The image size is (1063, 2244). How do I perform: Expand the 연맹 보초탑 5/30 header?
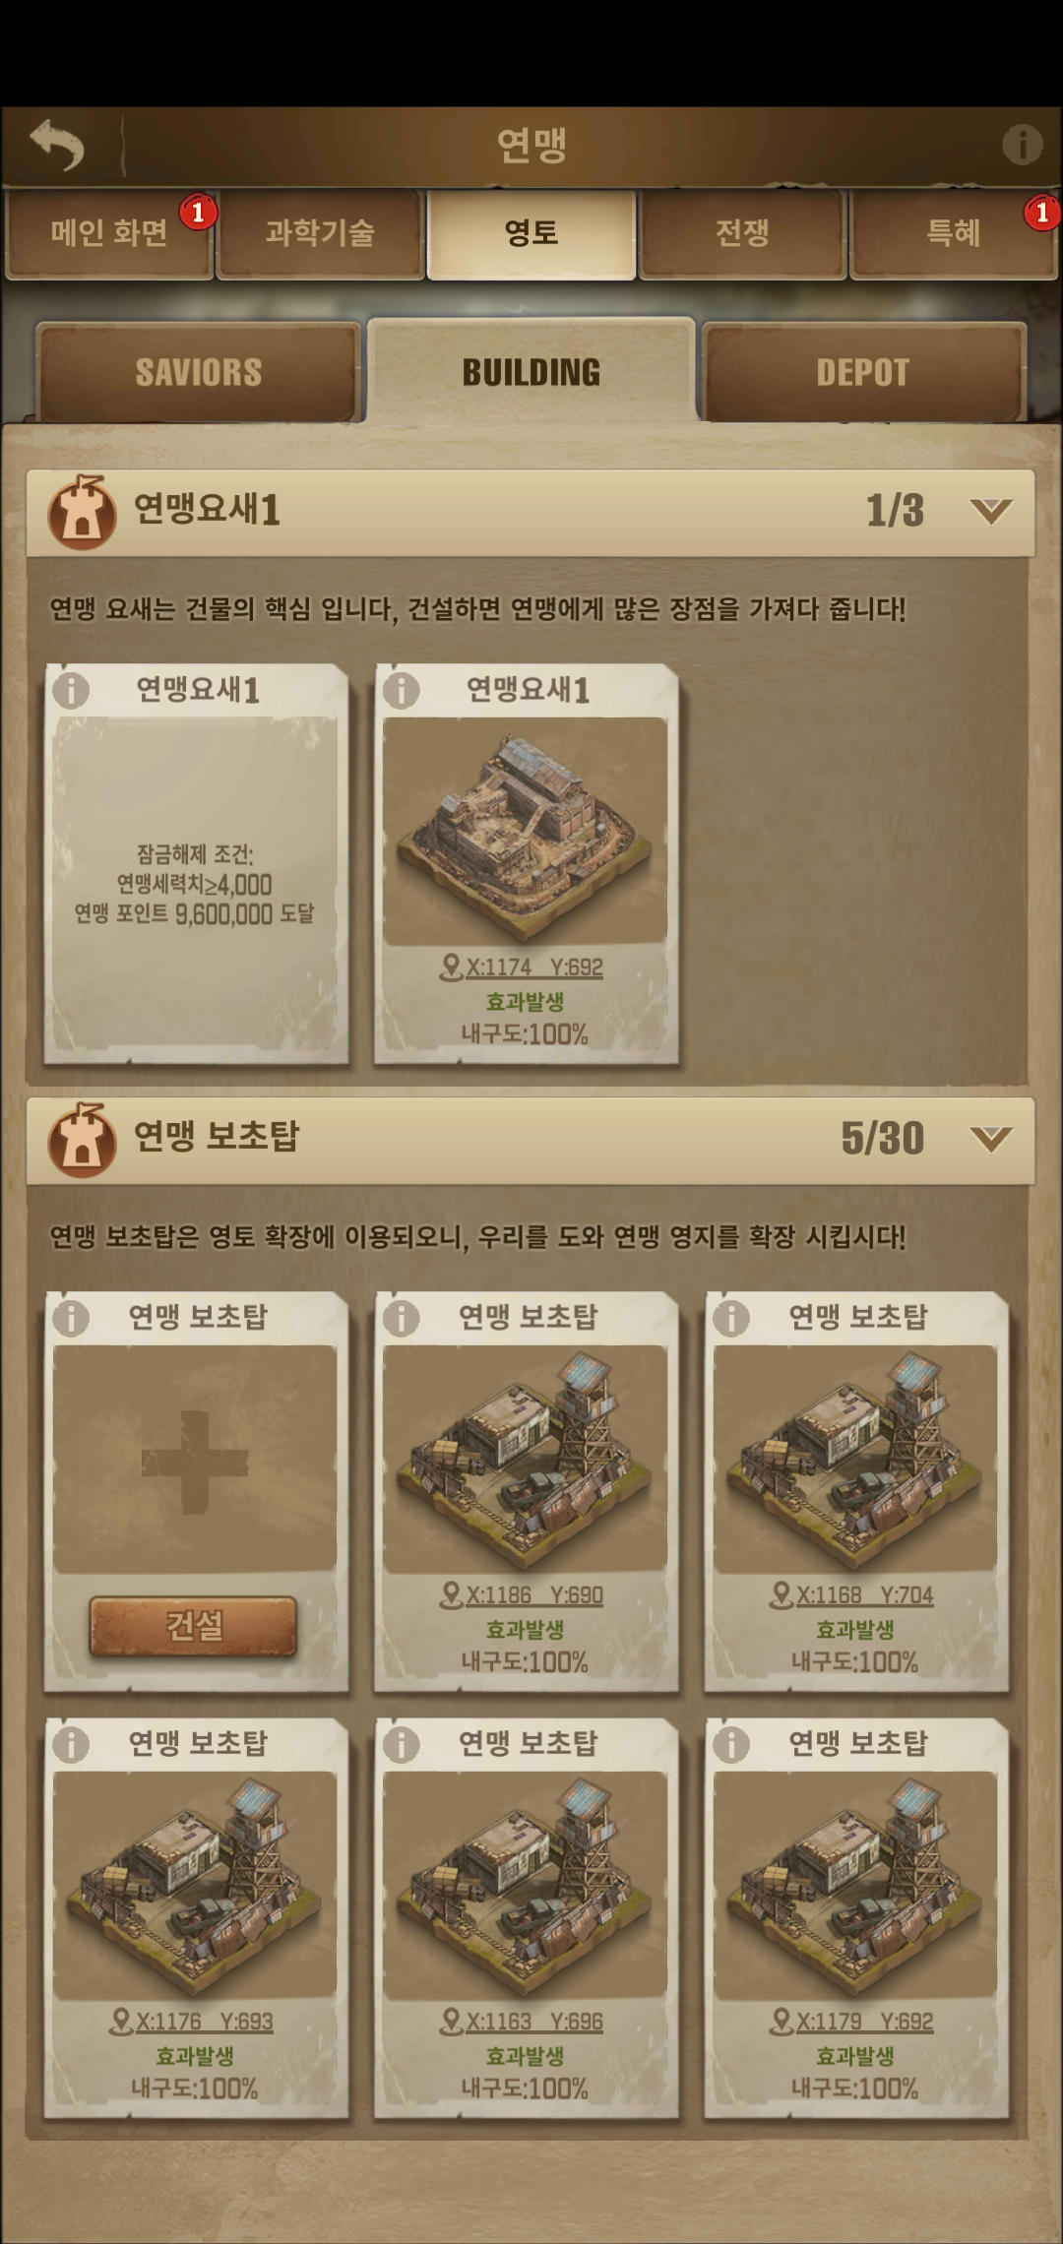tap(531, 1140)
